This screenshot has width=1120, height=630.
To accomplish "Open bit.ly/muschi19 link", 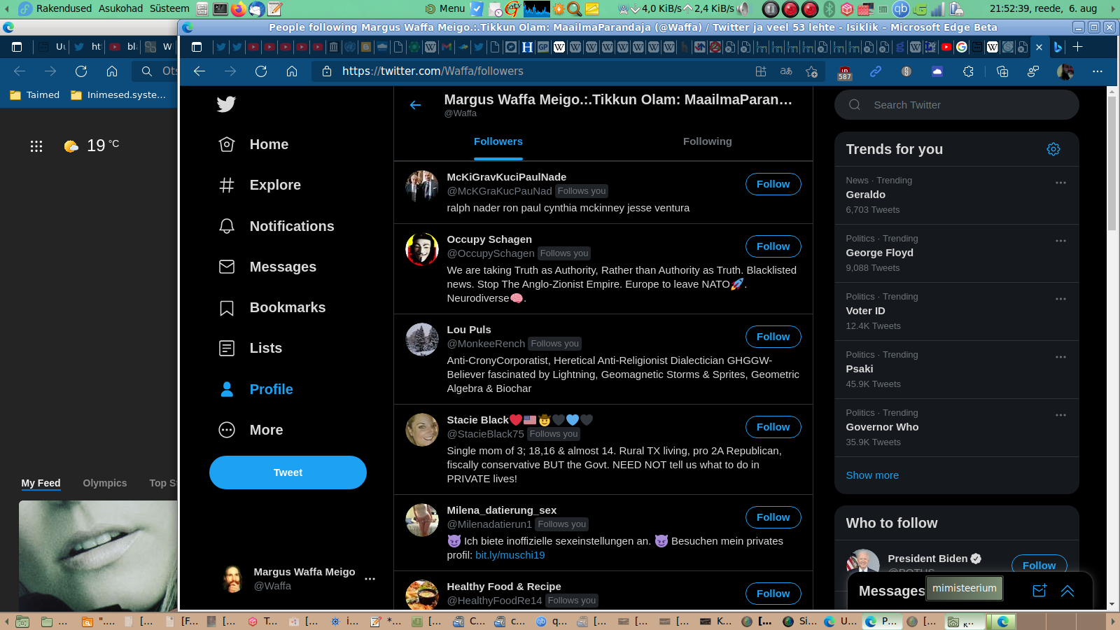I will (x=510, y=555).
